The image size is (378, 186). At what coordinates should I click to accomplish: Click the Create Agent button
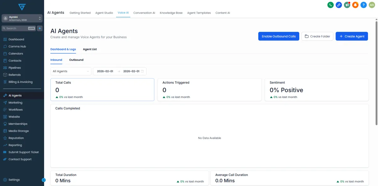[352, 36]
